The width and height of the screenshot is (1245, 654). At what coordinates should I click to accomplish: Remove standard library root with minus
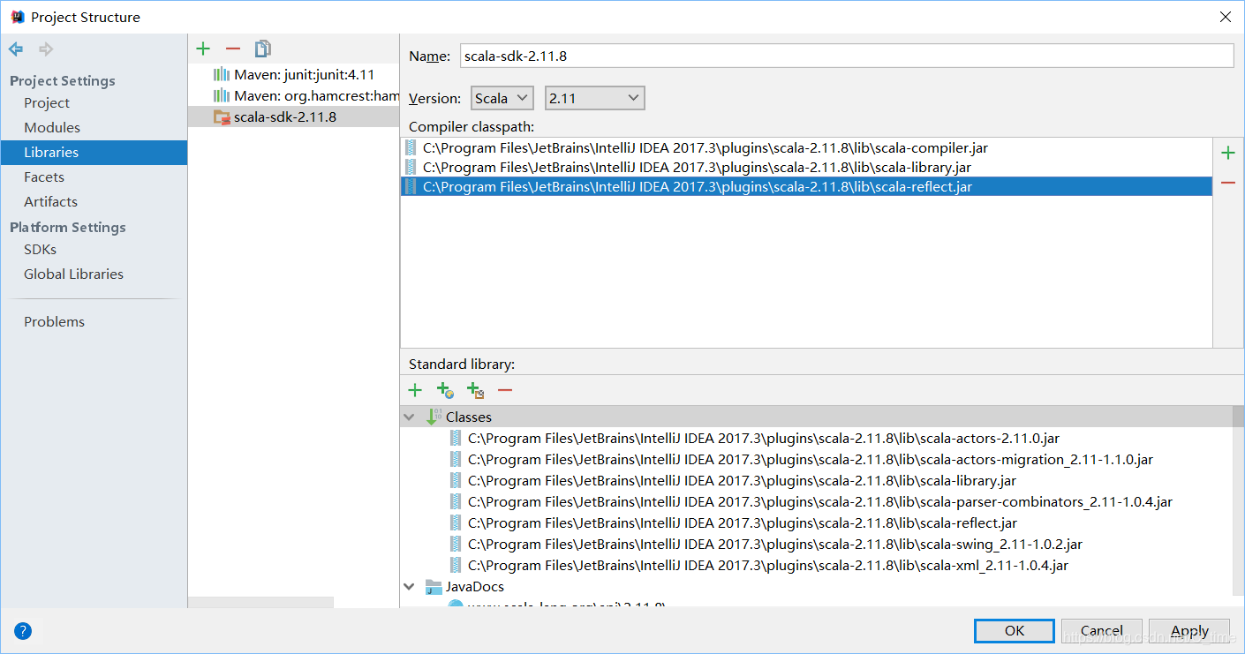coord(505,390)
